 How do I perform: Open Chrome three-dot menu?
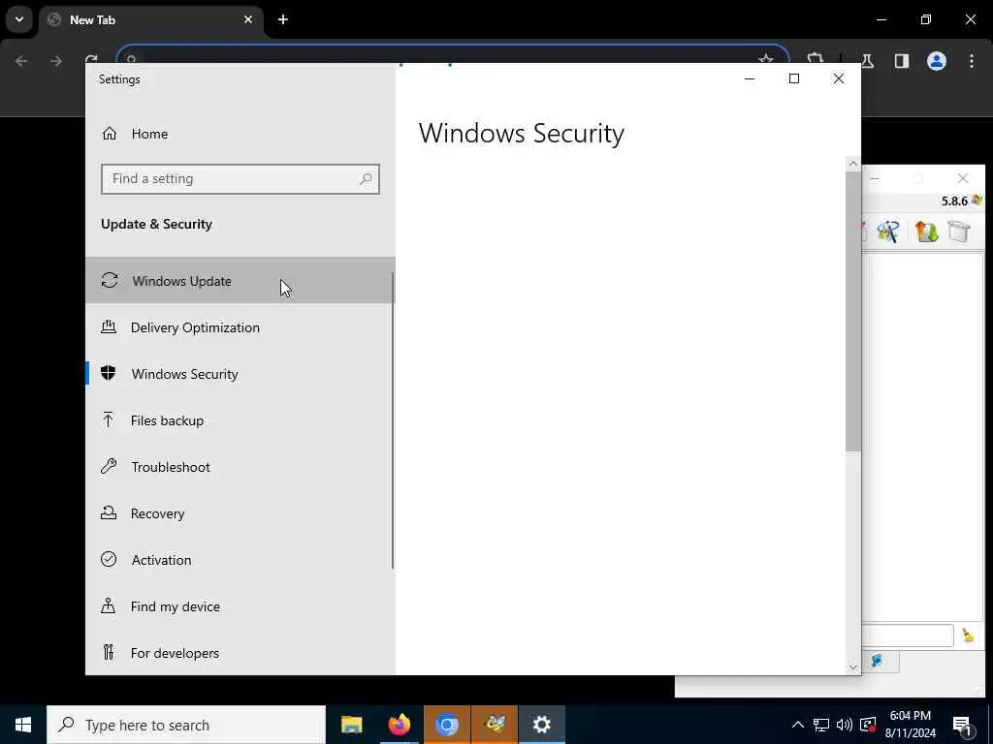click(972, 61)
